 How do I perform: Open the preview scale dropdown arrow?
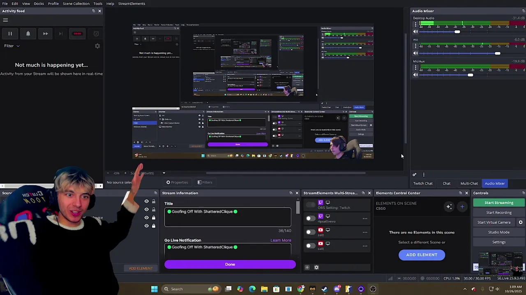coord(164,173)
